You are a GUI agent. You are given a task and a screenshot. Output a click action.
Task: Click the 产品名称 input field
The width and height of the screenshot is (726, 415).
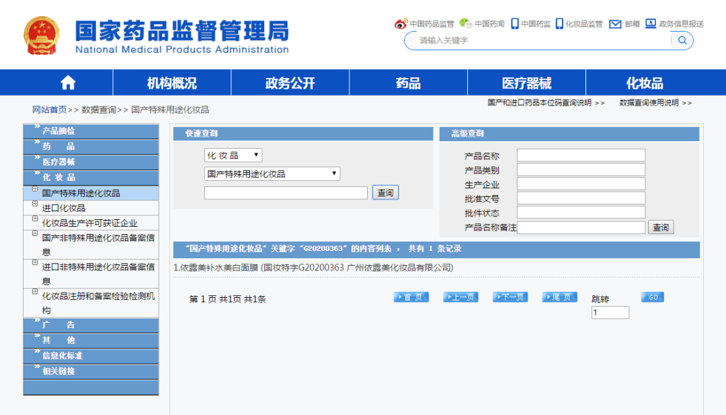click(581, 155)
